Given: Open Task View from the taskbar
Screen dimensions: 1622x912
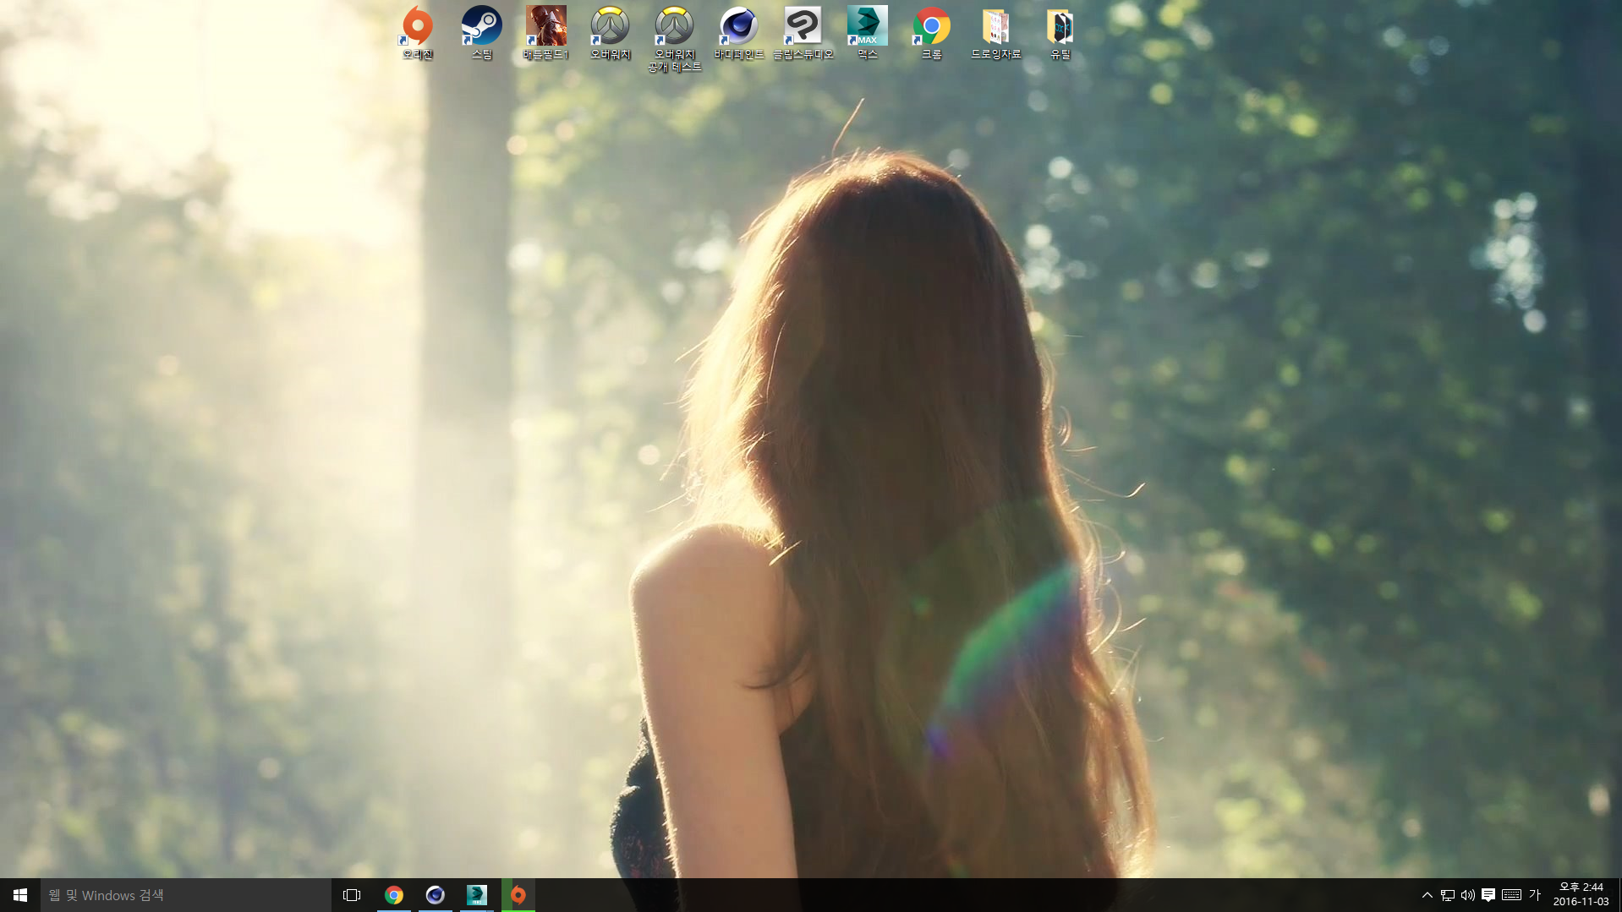Looking at the screenshot, I should 352,894.
